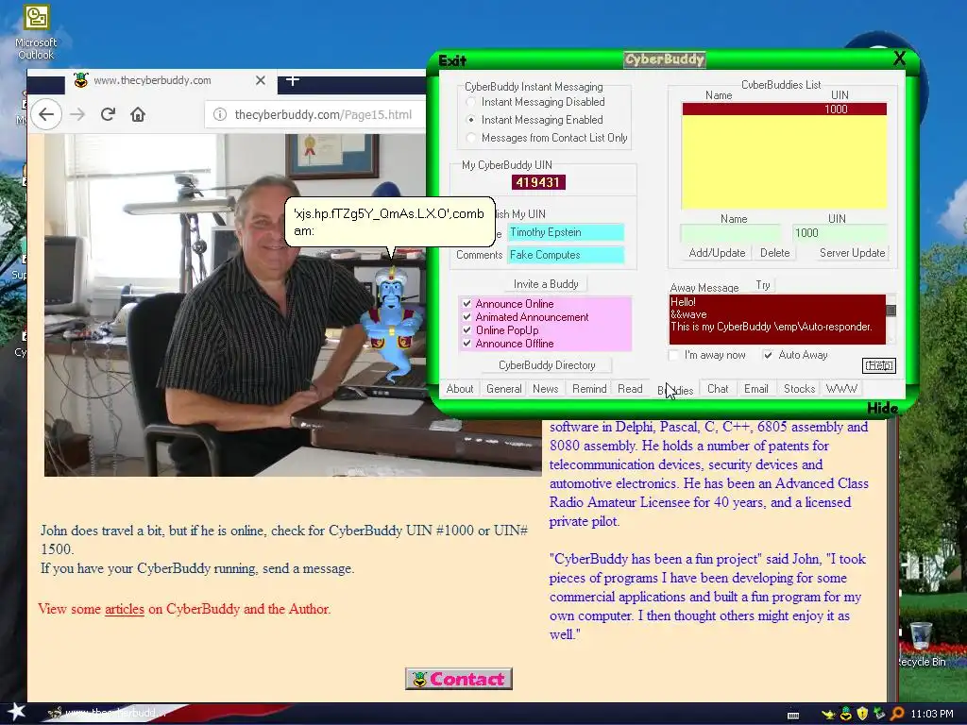Select Instant Messaging Disabled

[537, 102]
